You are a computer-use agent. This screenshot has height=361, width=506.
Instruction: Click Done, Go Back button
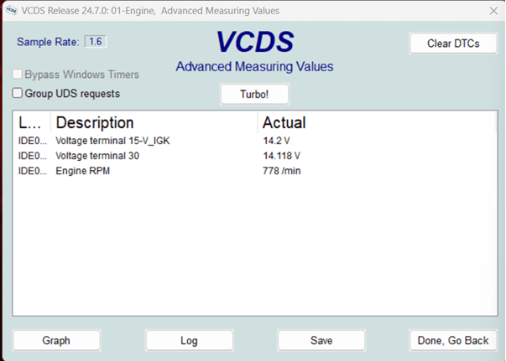pos(453,340)
